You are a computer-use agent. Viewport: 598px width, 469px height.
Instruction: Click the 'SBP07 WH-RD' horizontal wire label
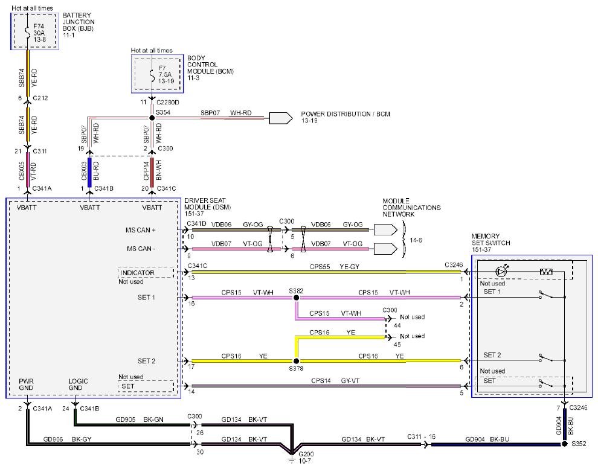[226, 113]
